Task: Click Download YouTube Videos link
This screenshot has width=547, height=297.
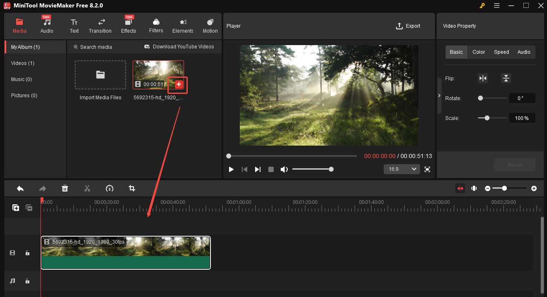Action: (x=179, y=47)
